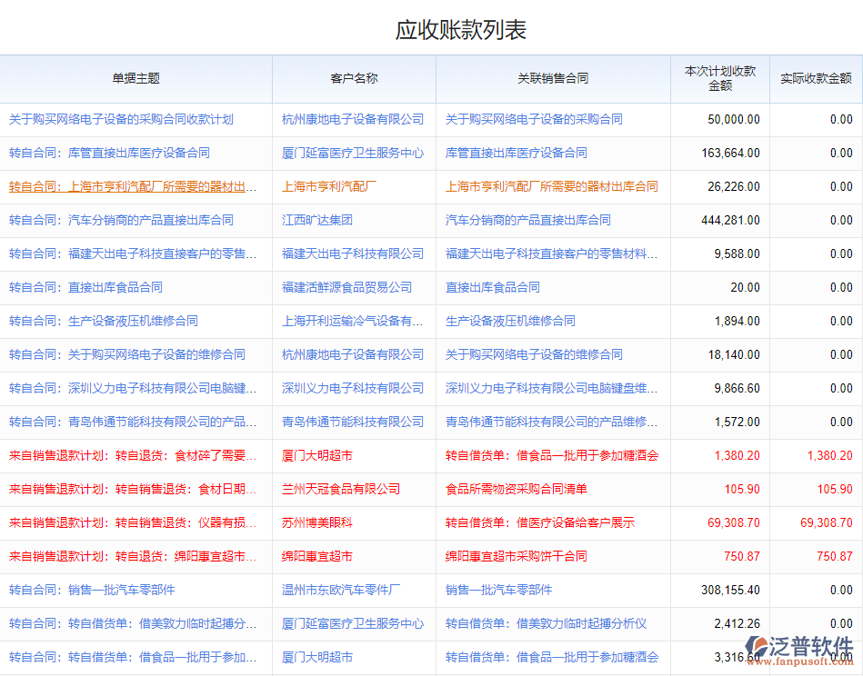
Task: Click the 客户名称 column header
Action: tap(354, 80)
